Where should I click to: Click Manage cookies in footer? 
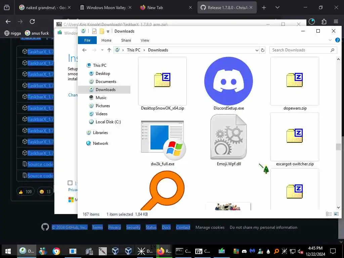click(x=210, y=227)
